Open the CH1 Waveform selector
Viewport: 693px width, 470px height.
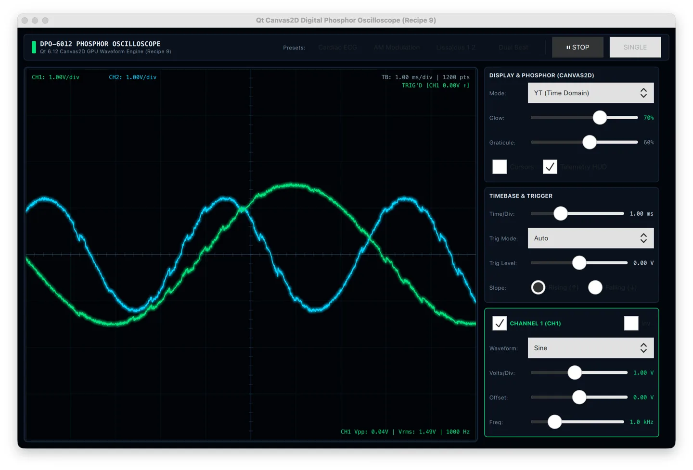pyautogui.click(x=590, y=348)
